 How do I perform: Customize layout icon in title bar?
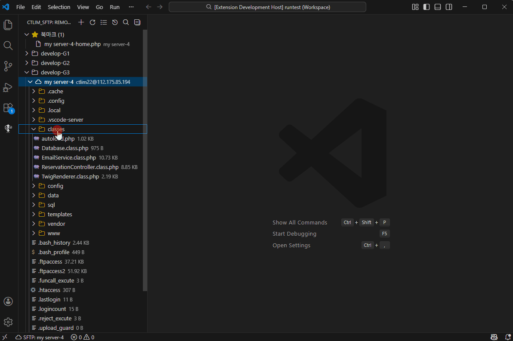415,7
